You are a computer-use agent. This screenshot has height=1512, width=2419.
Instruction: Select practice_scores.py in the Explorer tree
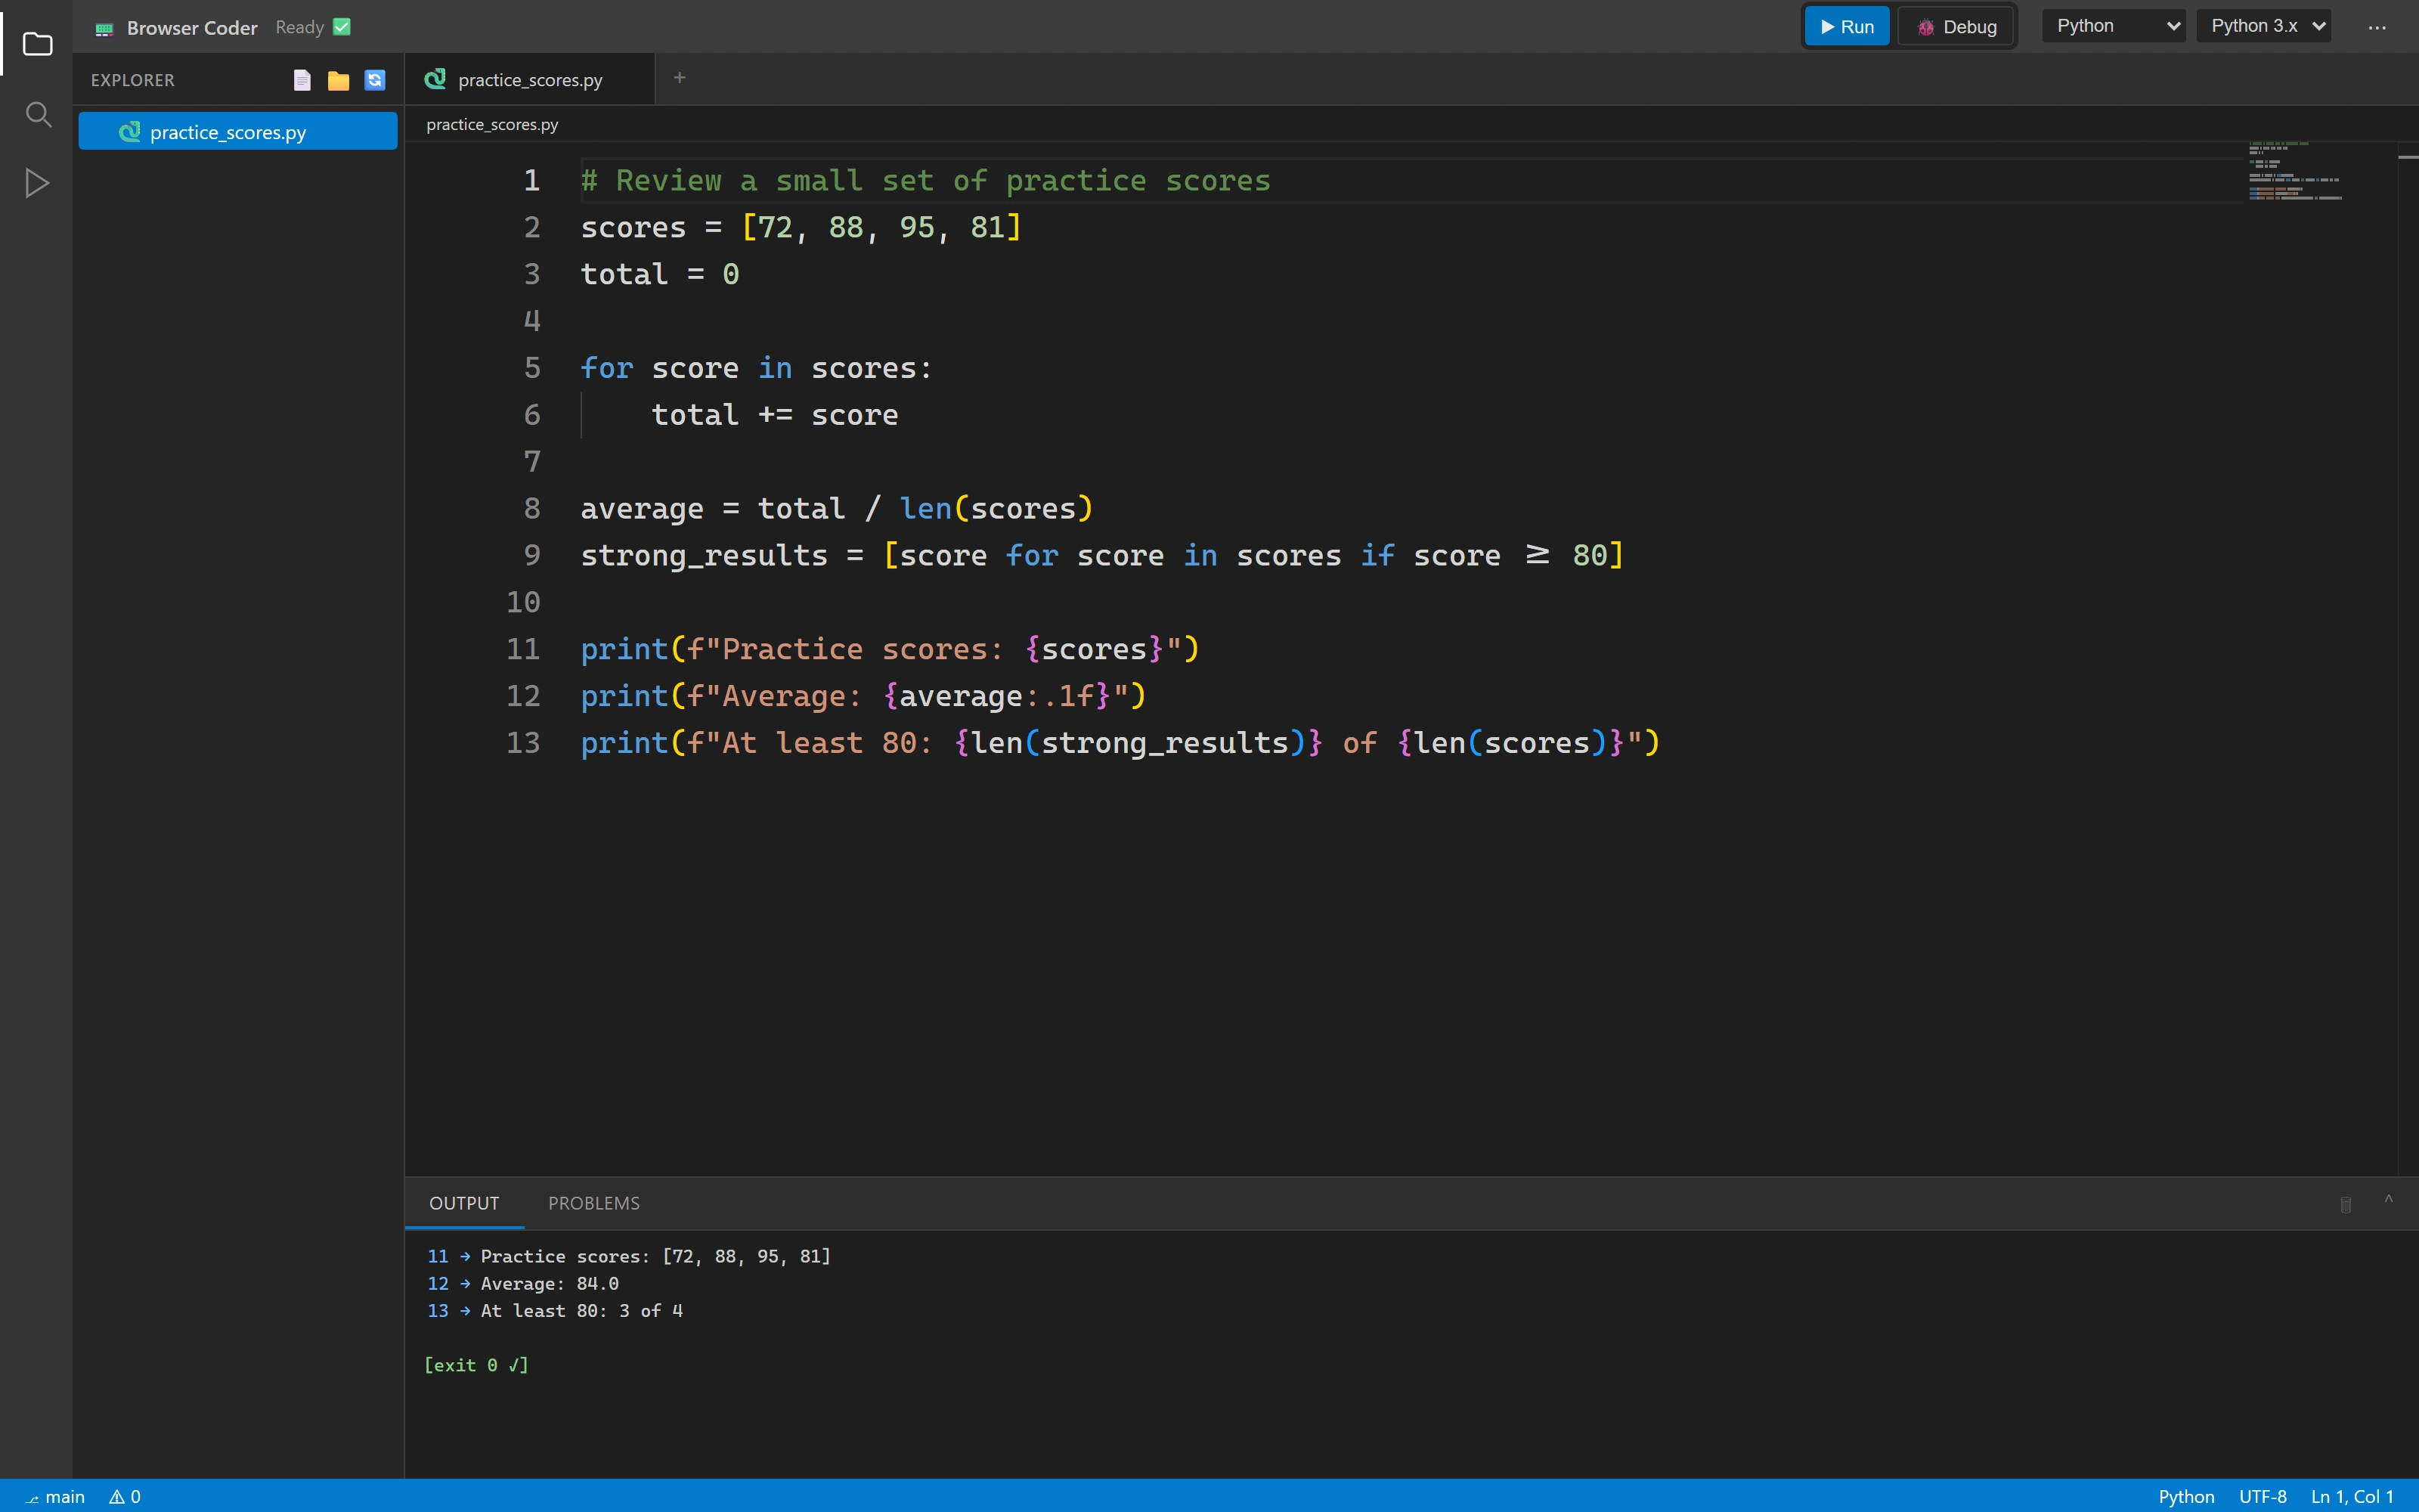(238, 132)
